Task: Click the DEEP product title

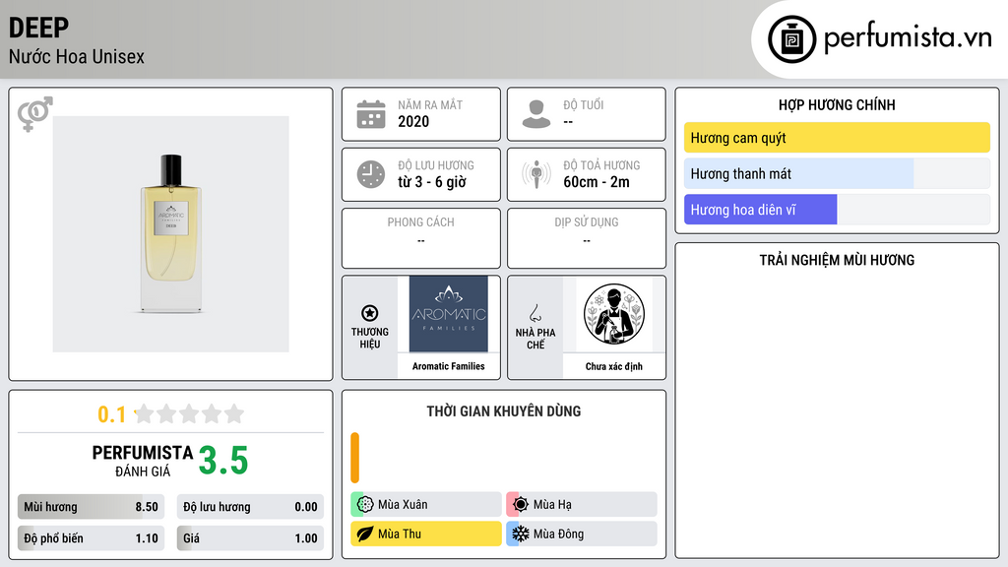Action: click(x=38, y=28)
